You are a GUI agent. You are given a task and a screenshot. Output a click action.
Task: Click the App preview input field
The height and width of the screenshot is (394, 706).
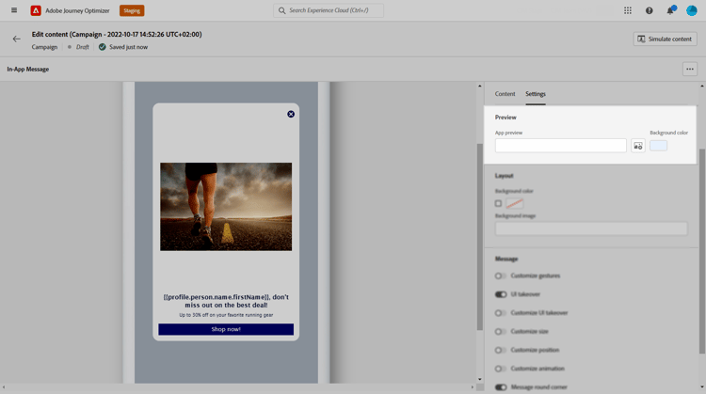click(561, 146)
